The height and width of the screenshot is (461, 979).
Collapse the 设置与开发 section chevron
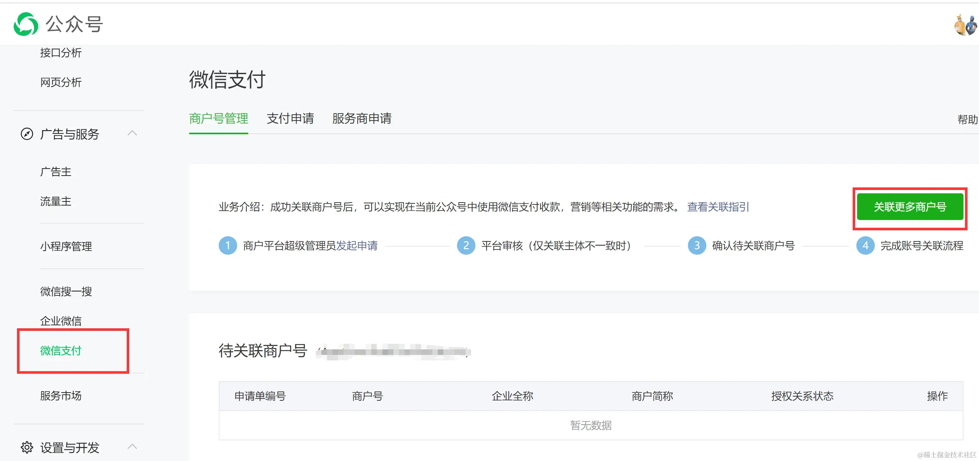(132, 447)
